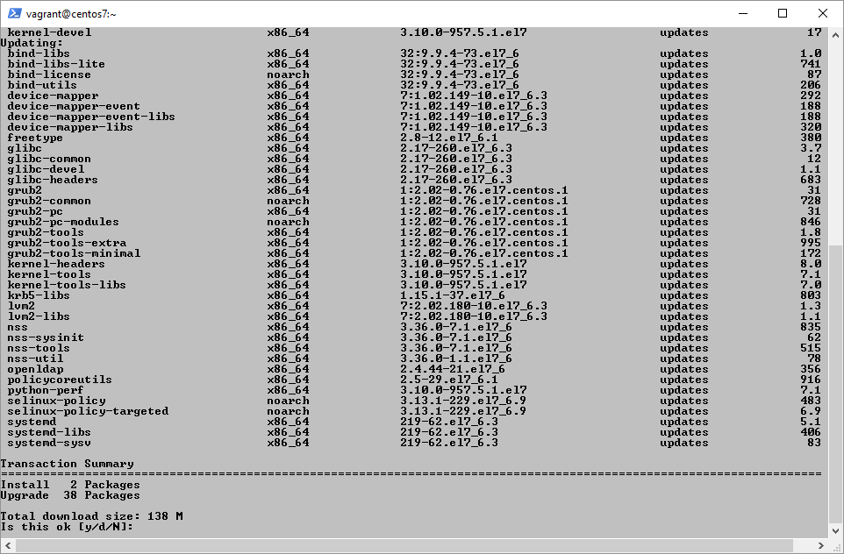
Task: Click the openldap package name
Action: [35, 369]
